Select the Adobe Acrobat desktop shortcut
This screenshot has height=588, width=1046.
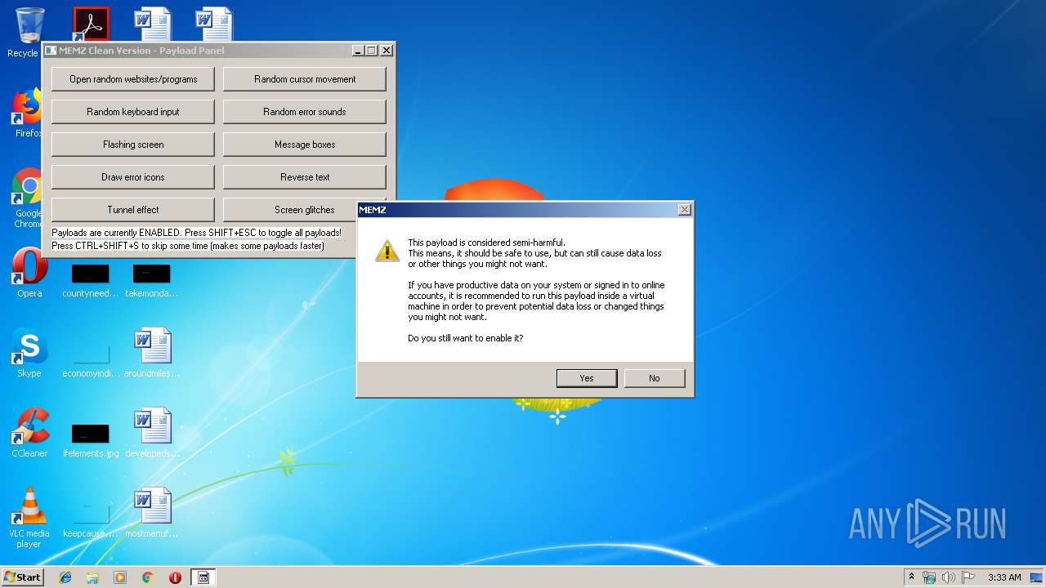(x=91, y=24)
